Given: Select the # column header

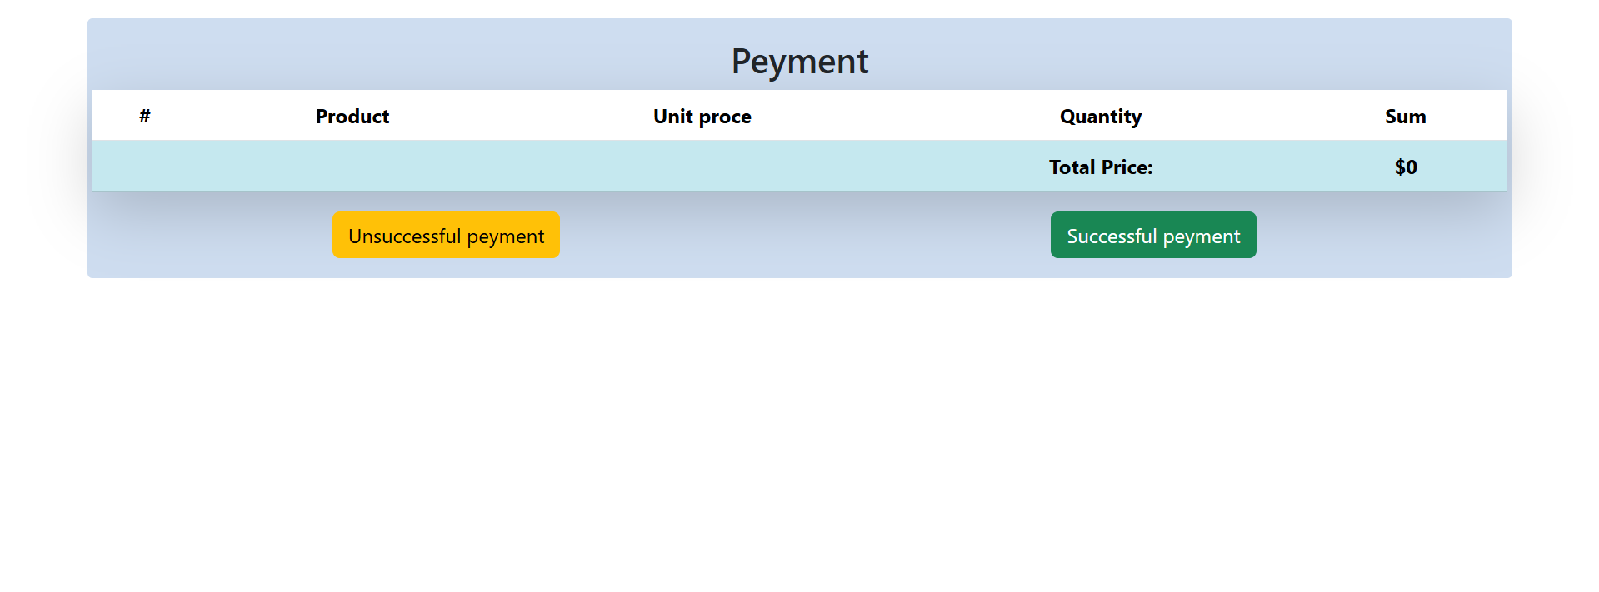Looking at the screenshot, I should (x=145, y=116).
